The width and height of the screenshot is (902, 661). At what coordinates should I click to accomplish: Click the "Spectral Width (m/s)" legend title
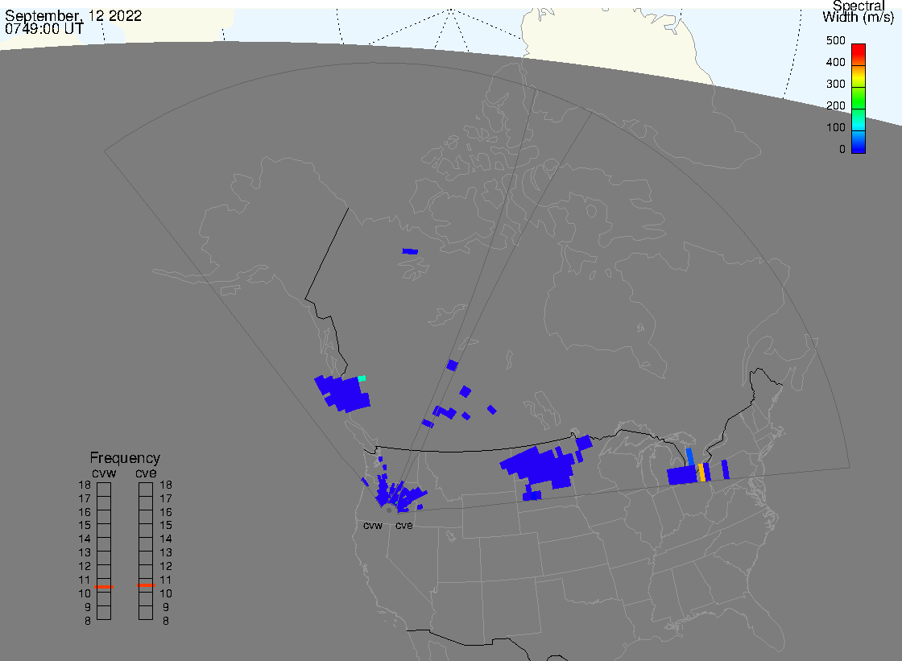(x=858, y=11)
